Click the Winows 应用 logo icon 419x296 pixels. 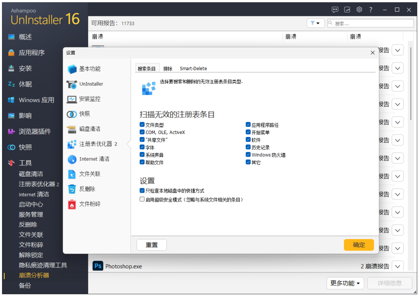click(x=11, y=100)
